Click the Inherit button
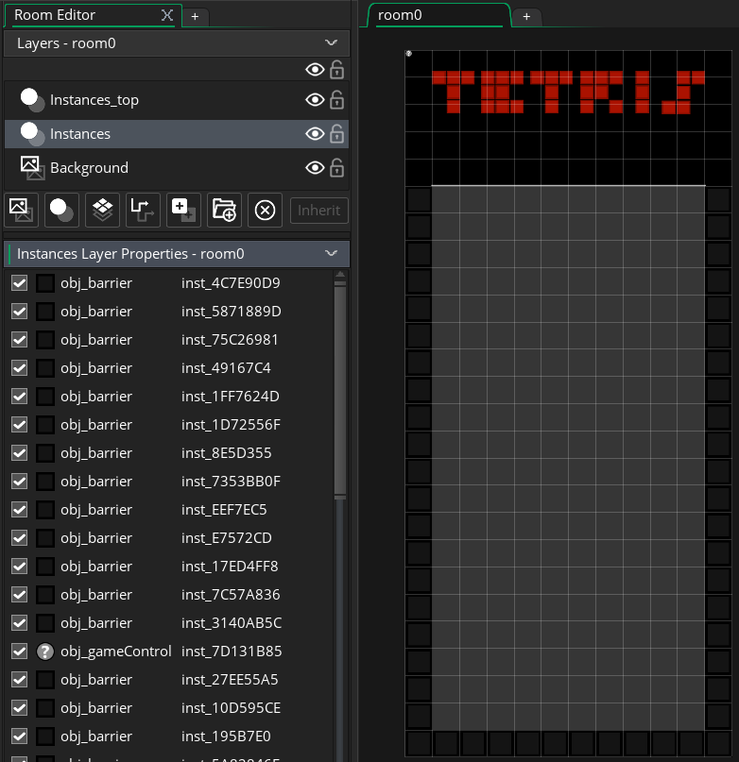 318,210
